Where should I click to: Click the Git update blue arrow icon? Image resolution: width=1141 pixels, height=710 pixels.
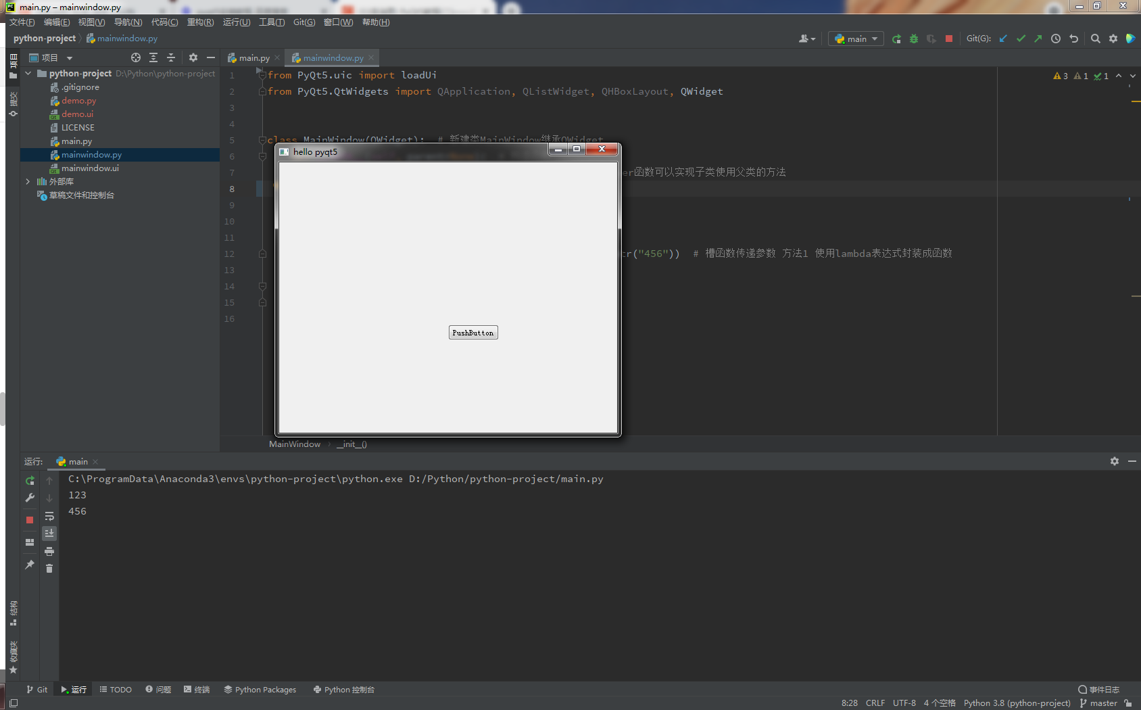[1003, 39]
